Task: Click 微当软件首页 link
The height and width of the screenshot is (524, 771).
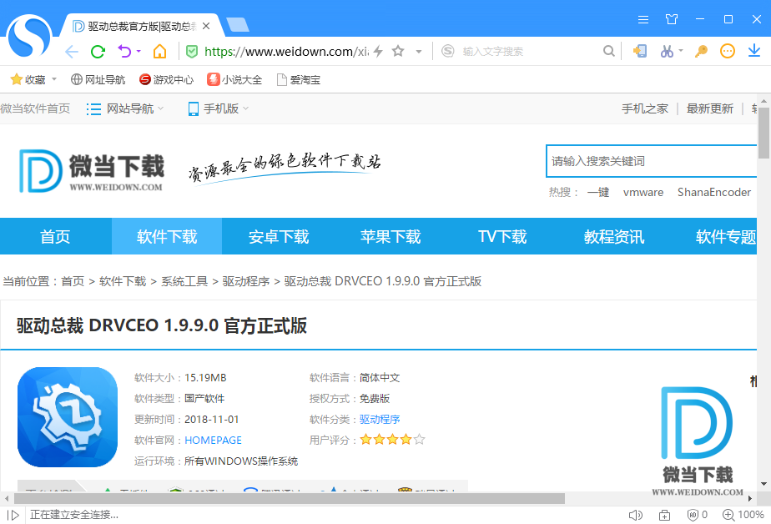Action: (x=35, y=108)
